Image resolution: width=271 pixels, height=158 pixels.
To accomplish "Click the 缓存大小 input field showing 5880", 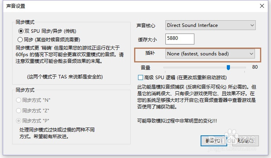I will tap(180, 39).
